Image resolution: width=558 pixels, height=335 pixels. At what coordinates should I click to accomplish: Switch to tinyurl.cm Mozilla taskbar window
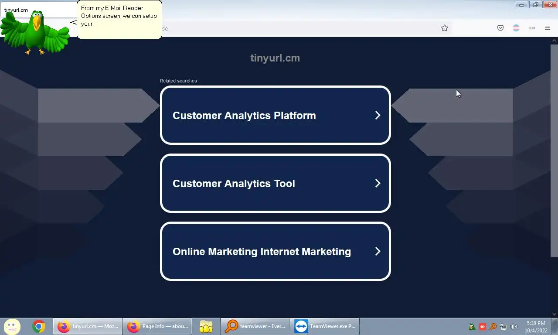point(87,326)
